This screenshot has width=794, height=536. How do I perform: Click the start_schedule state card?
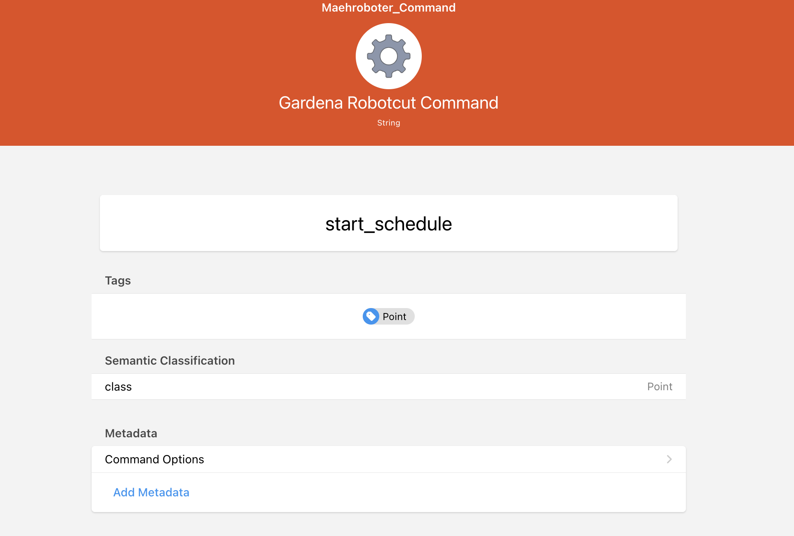pyautogui.click(x=388, y=223)
